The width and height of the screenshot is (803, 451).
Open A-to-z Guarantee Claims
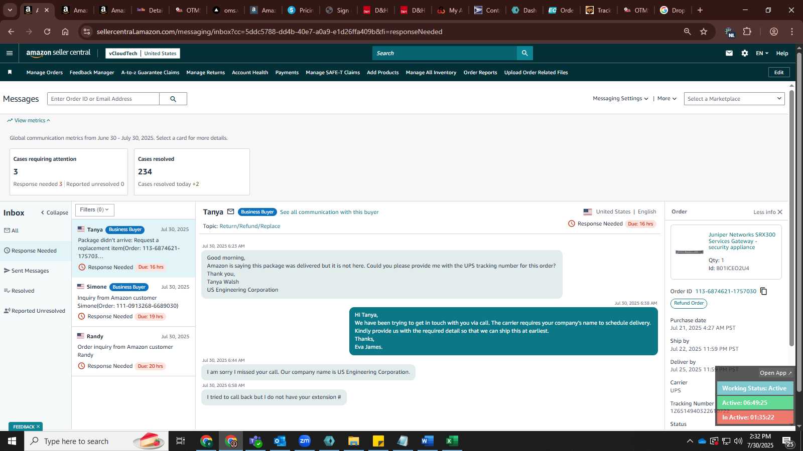pyautogui.click(x=150, y=73)
